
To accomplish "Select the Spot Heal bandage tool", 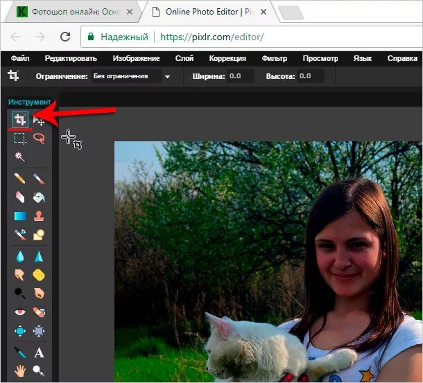I will (39, 312).
